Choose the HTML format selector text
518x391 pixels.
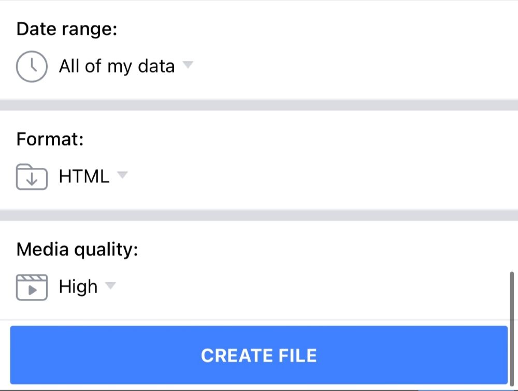(84, 177)
